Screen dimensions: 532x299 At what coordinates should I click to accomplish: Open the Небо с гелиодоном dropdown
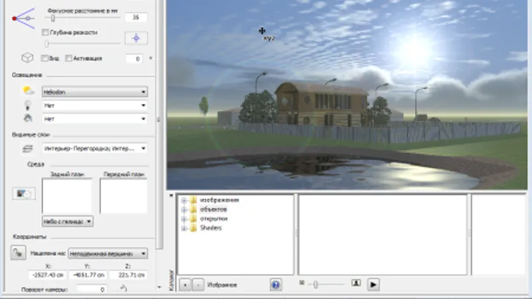(x=68, y=221)
